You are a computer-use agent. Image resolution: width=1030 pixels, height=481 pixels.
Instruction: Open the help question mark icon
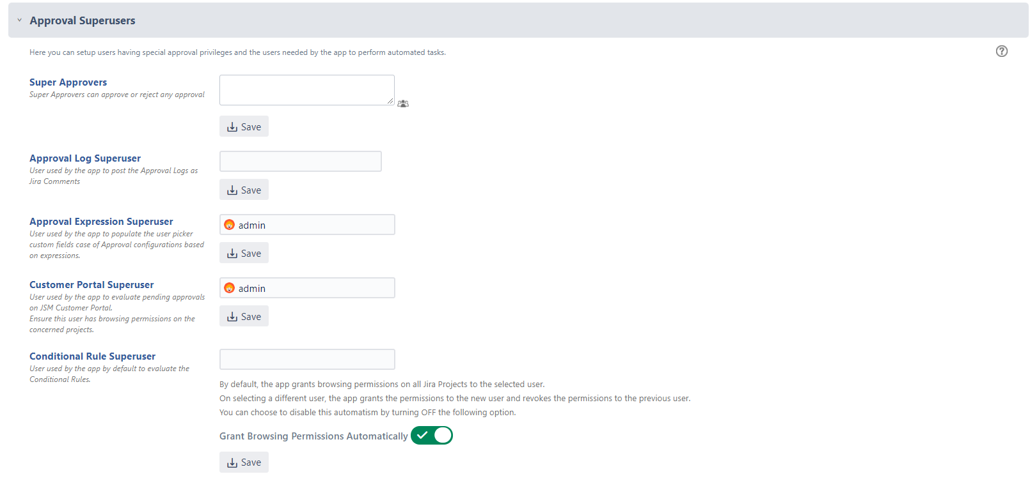tap(1001, 52)
